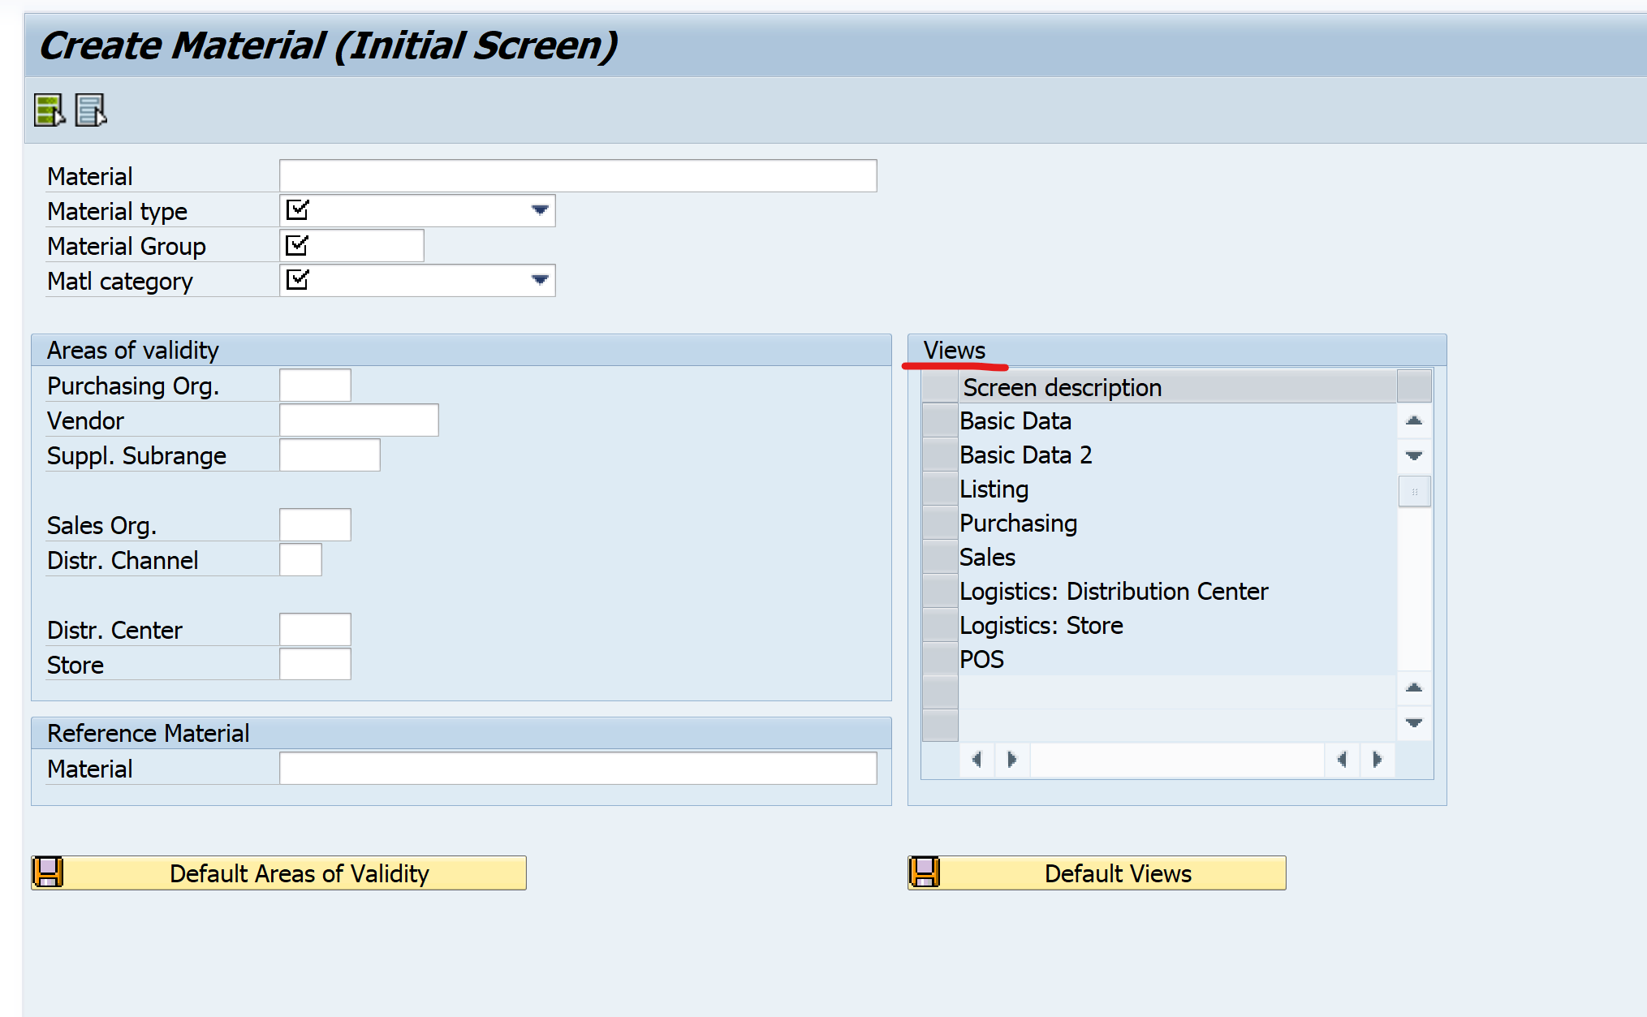Click the Organizational Levels toolbar icon
Image resolution: width=1647 pixels, height=1017 pixels.
89,110
